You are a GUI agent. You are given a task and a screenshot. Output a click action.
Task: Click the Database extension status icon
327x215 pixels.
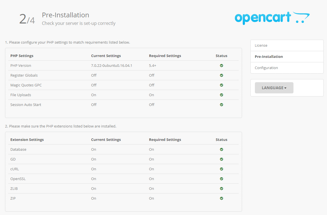(221, 149)
